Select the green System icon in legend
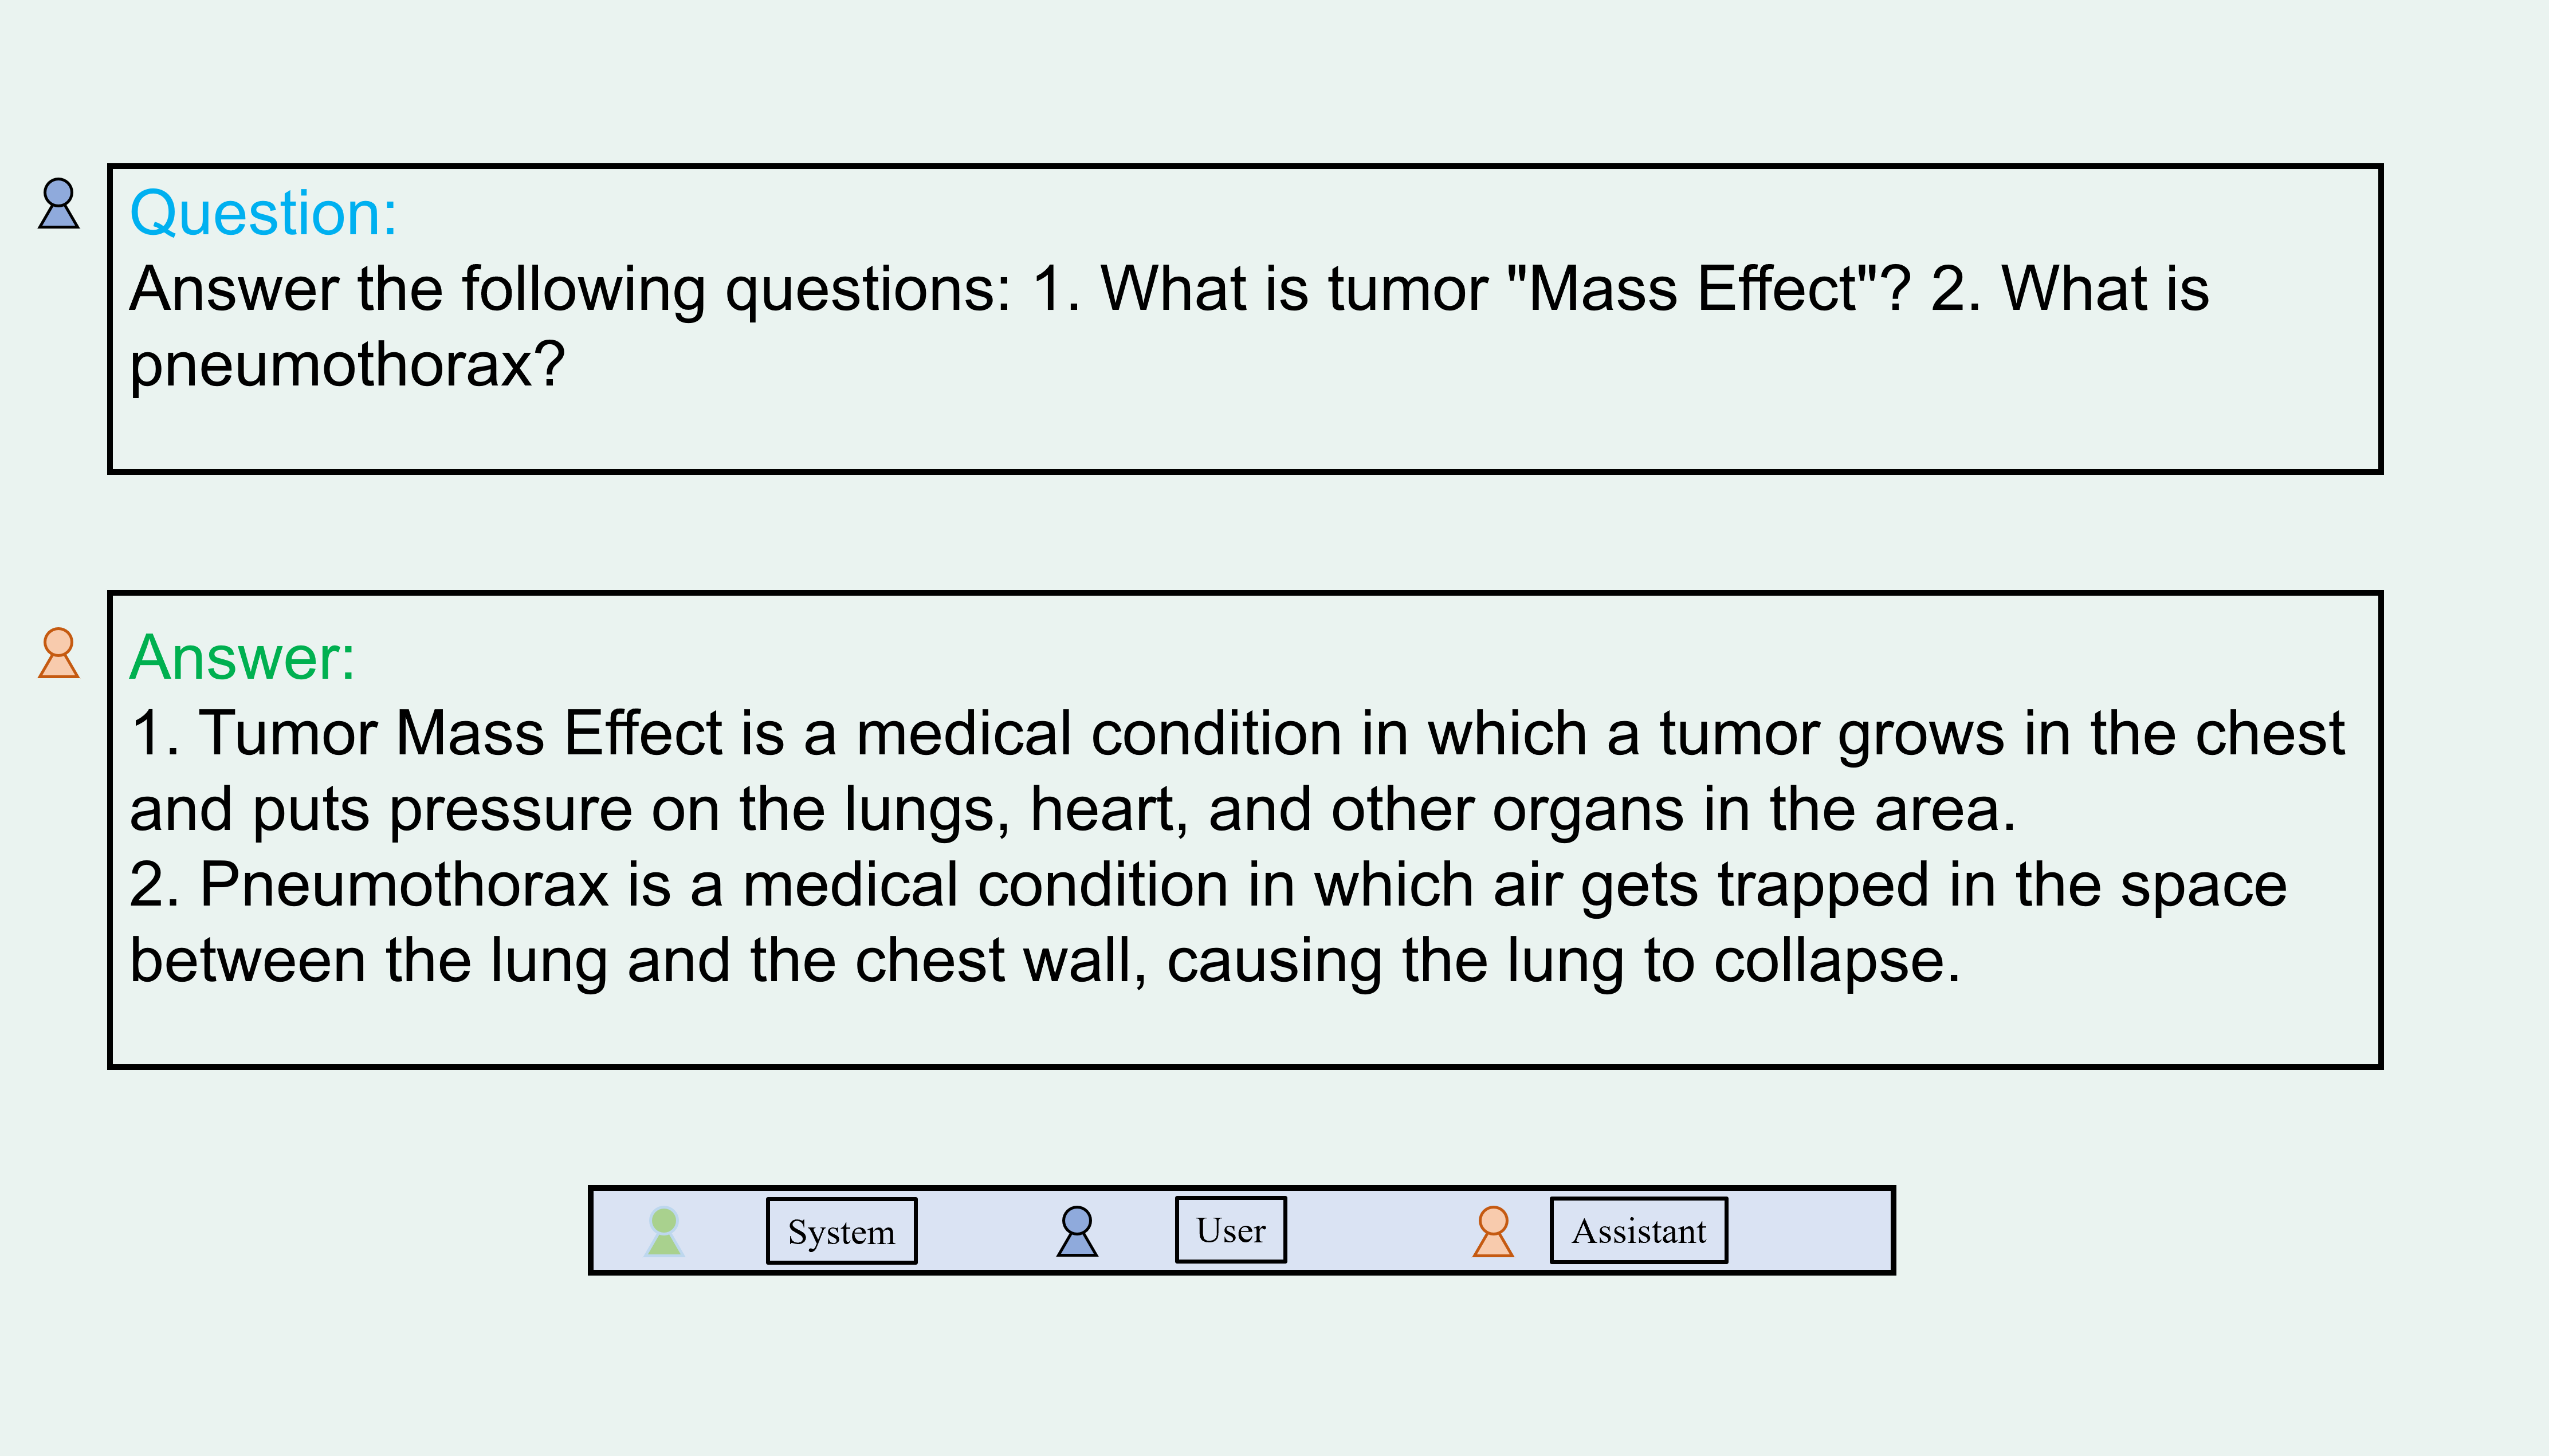2549x1456 pixels. coord(664,1231)
